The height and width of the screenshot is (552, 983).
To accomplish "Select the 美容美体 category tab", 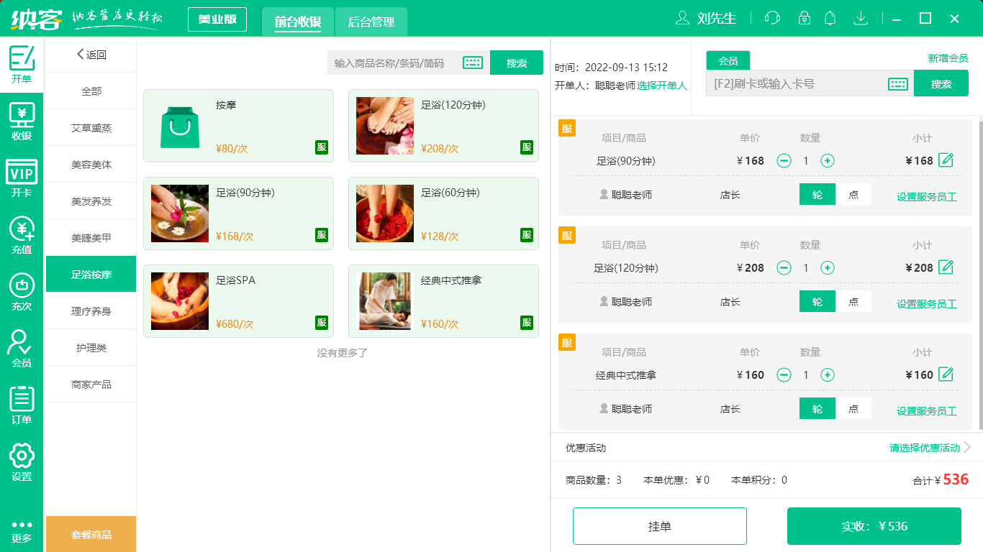I will tap(91, 164).
